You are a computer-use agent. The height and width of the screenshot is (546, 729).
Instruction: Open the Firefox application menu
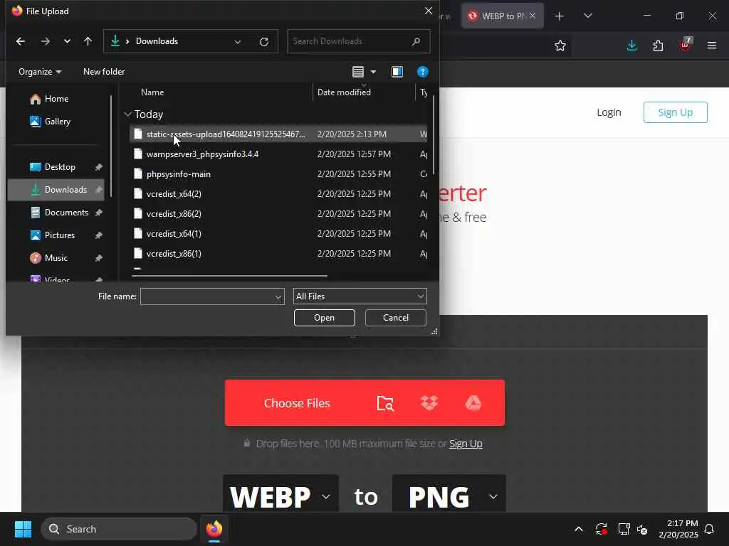pos(712,45)
